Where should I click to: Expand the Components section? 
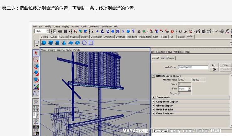tap(154, 97)
